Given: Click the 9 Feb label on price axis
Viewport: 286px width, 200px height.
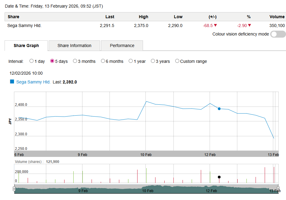Looking at the screenshot, I should tap(82, 155).
